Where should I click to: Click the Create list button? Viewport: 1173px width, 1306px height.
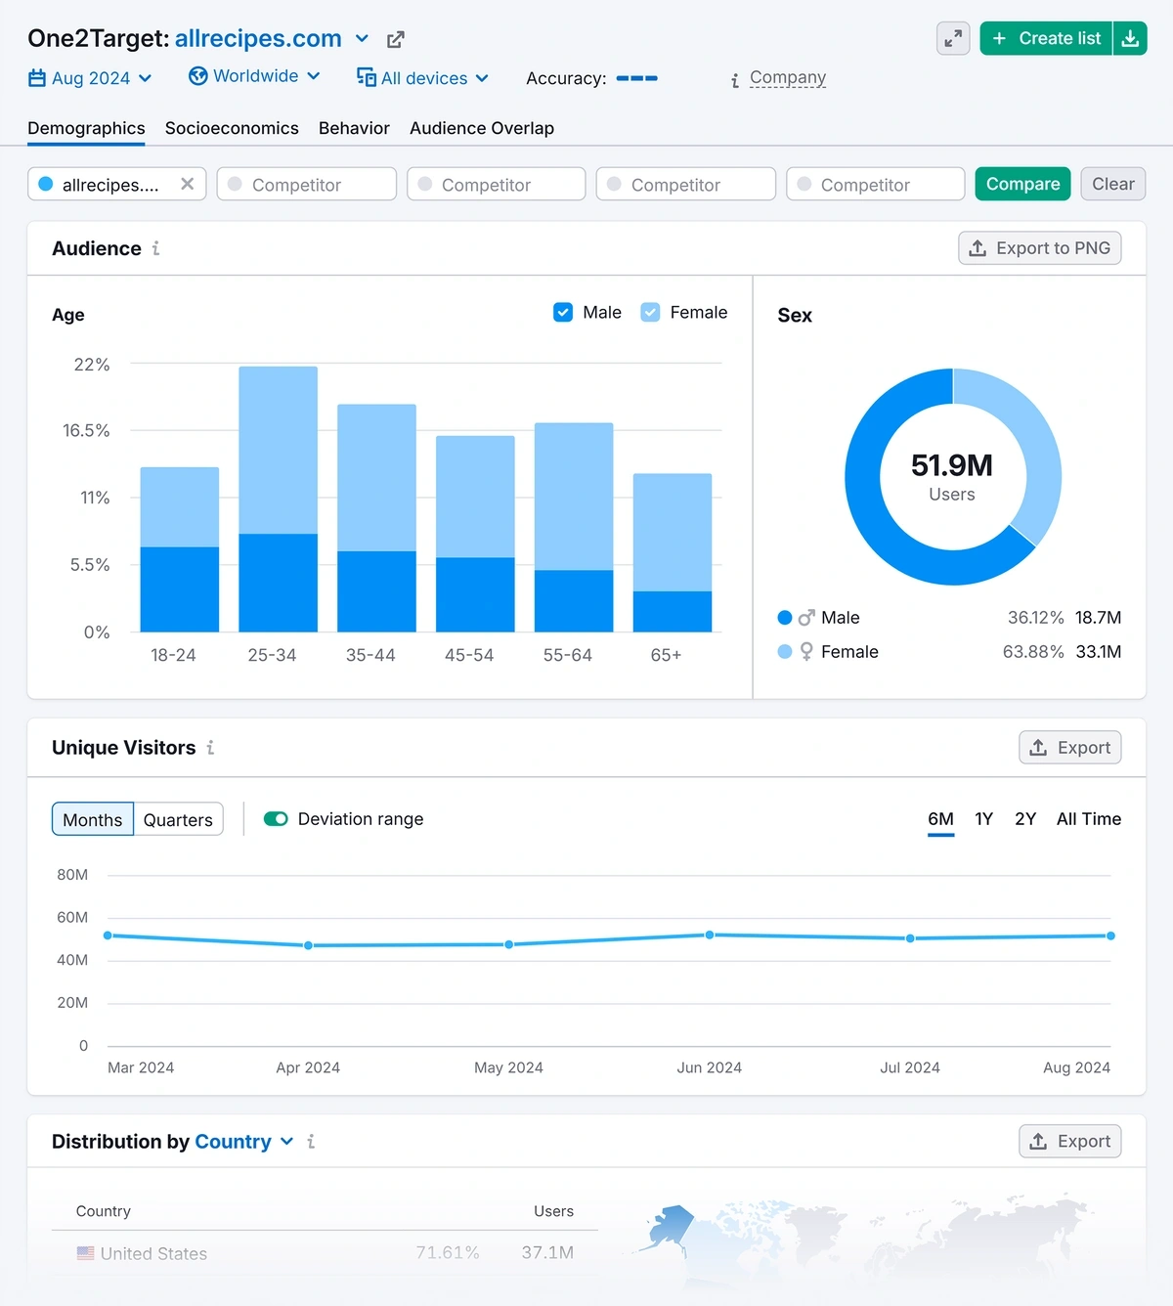[1046, 38]
